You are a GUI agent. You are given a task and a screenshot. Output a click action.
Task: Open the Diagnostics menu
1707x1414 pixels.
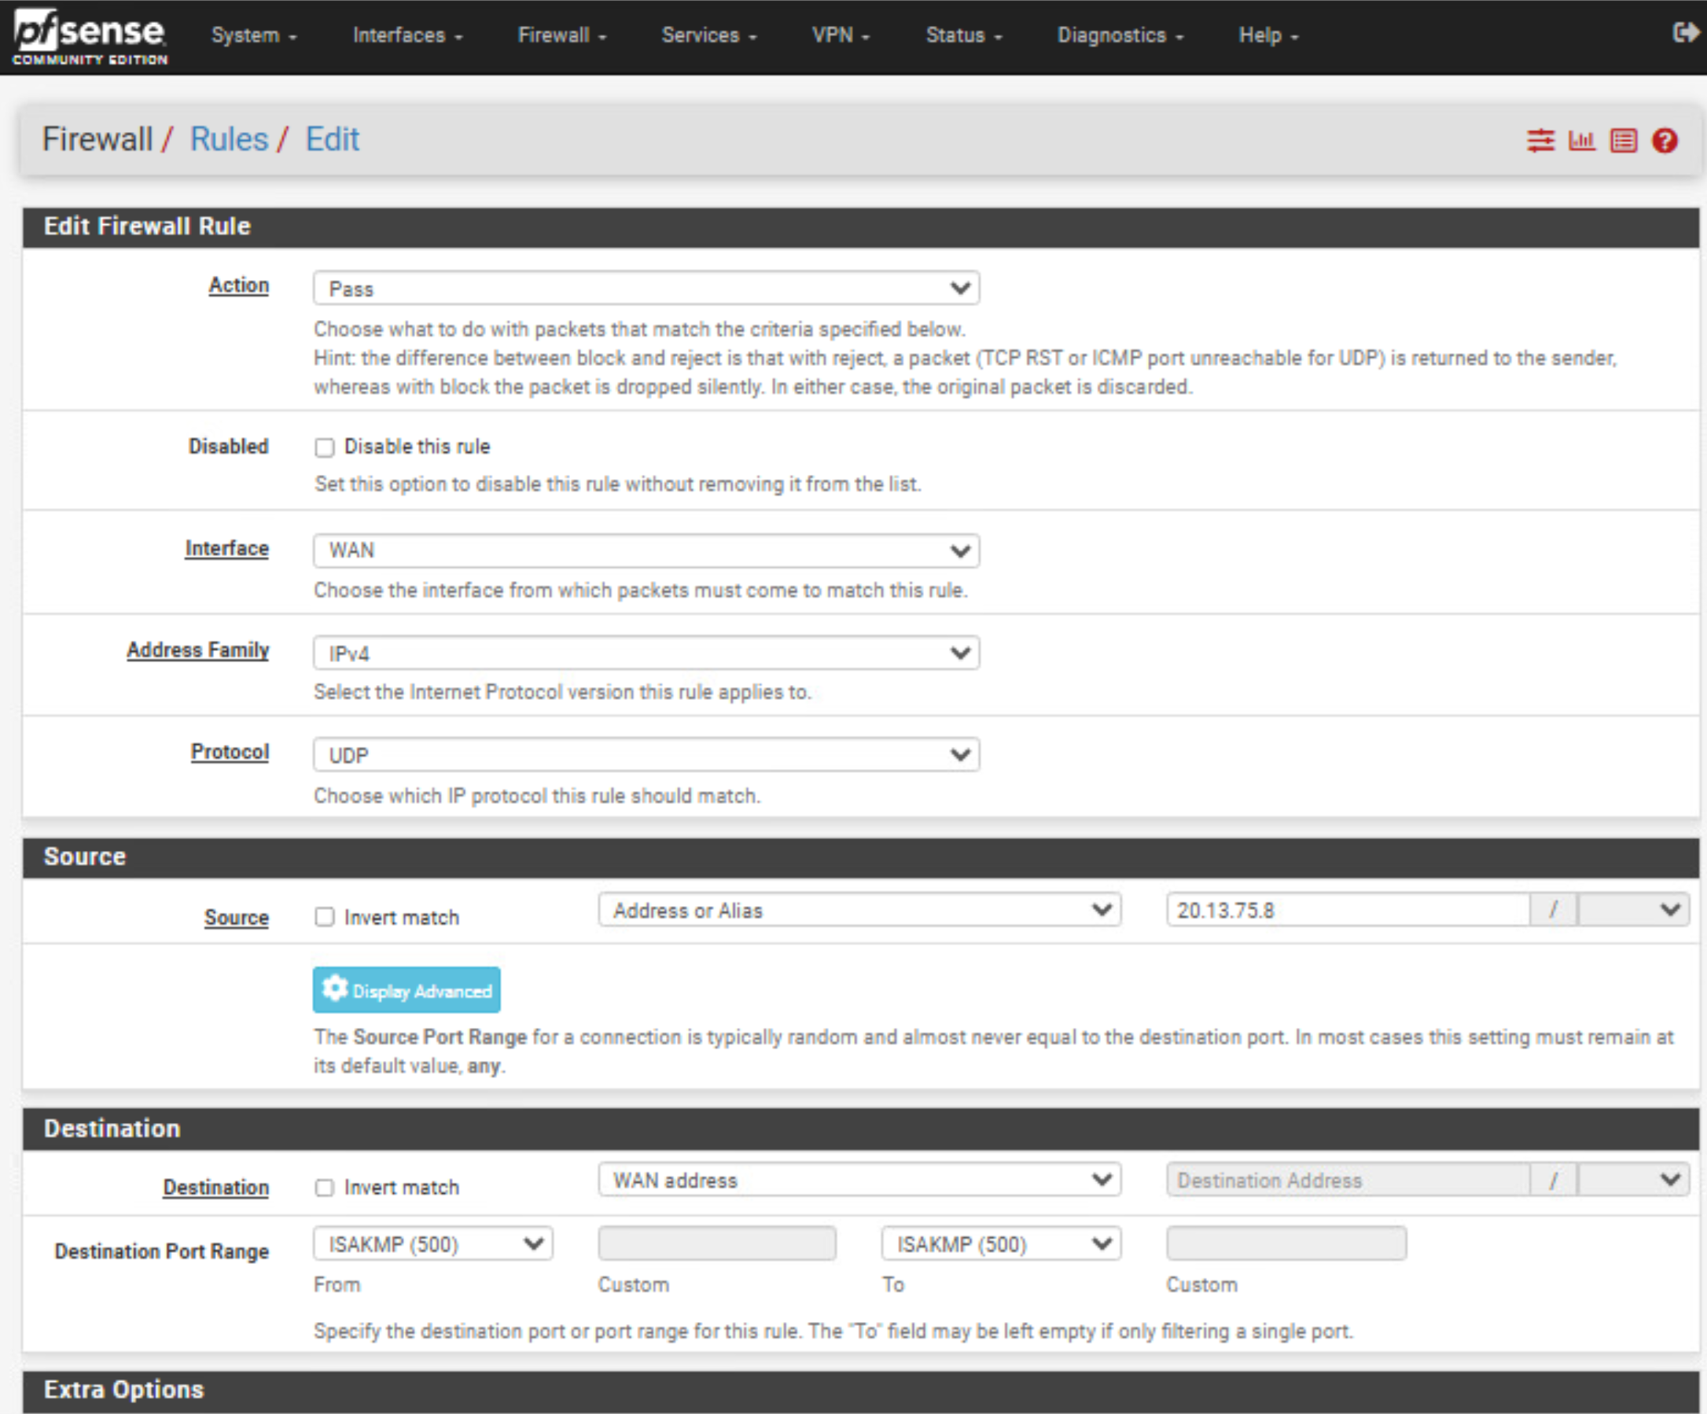1119,35
